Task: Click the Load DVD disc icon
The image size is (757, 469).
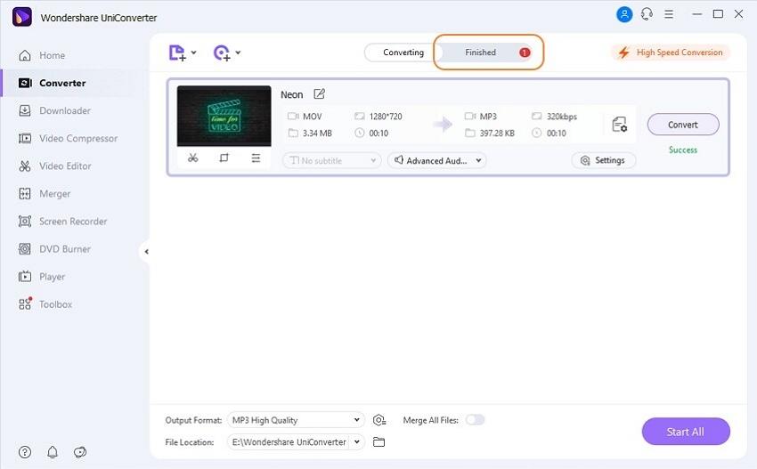Action: coord(222,53)
